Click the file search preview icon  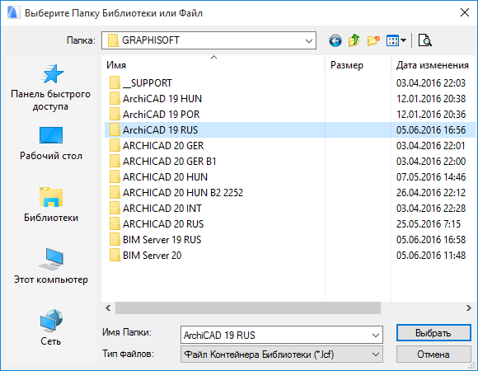tap(425, 40)
